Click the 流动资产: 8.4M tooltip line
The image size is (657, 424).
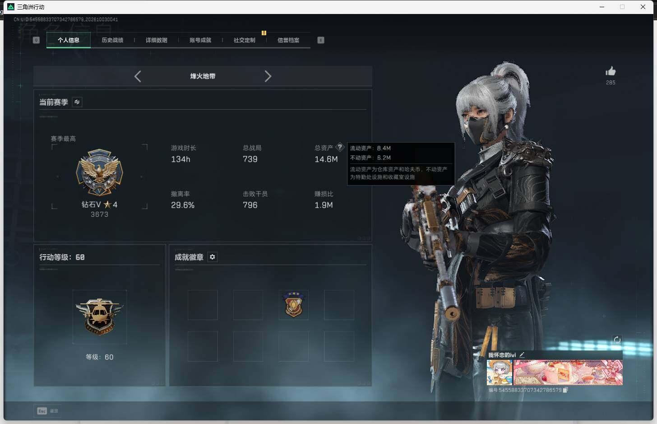click(370, 148)
